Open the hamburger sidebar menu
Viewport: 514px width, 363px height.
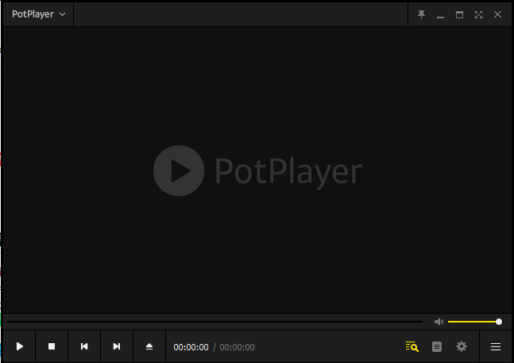tap(495, 346)
